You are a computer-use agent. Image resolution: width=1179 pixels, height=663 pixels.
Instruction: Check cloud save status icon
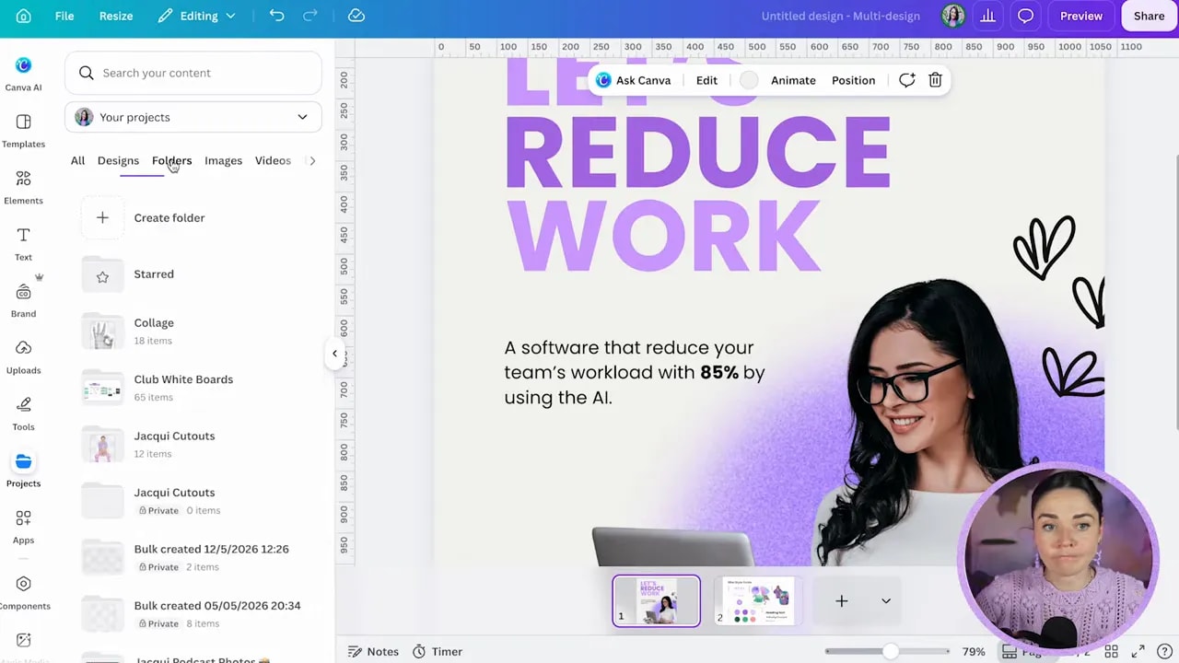click(356, 16)
